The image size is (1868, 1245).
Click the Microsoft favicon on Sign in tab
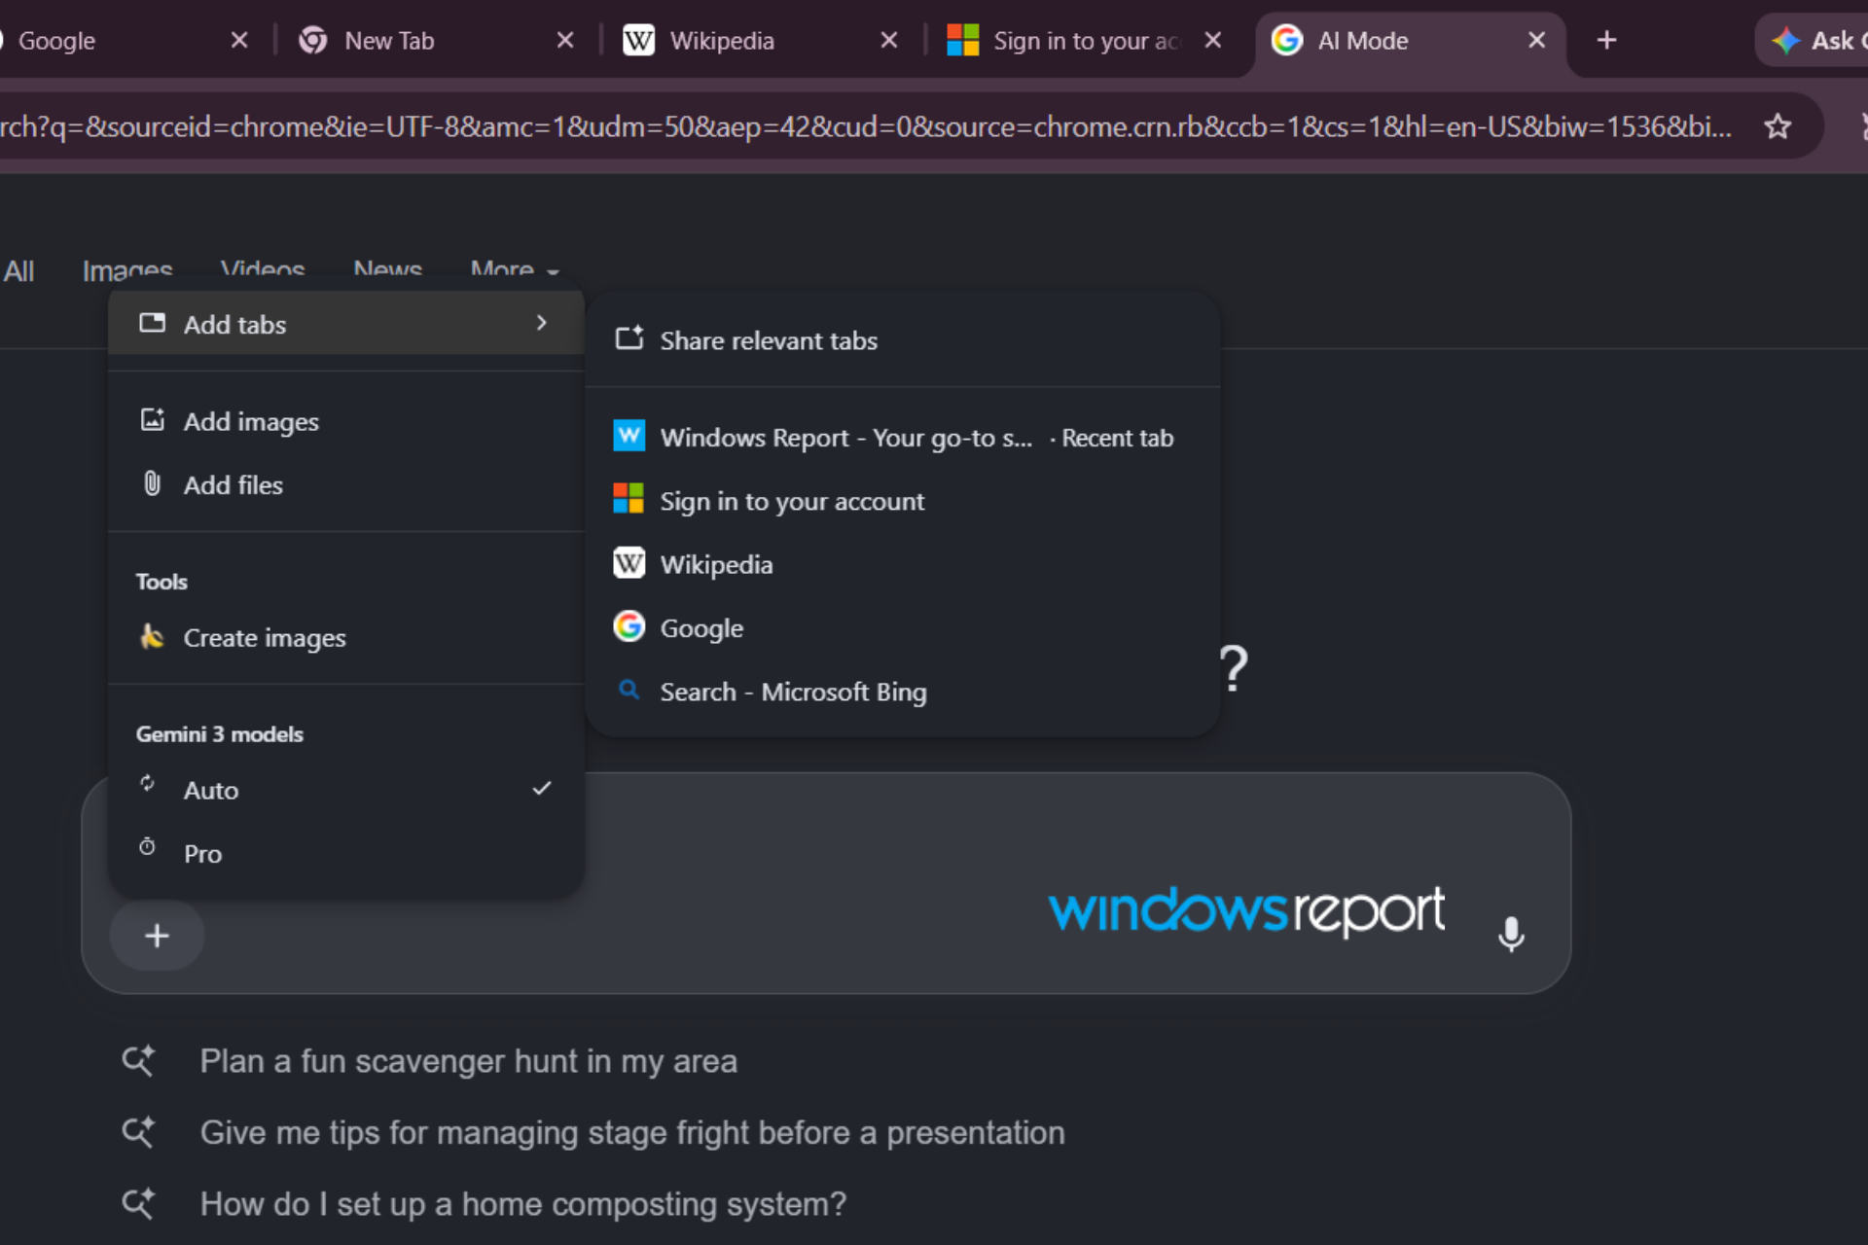pos(962,40)
